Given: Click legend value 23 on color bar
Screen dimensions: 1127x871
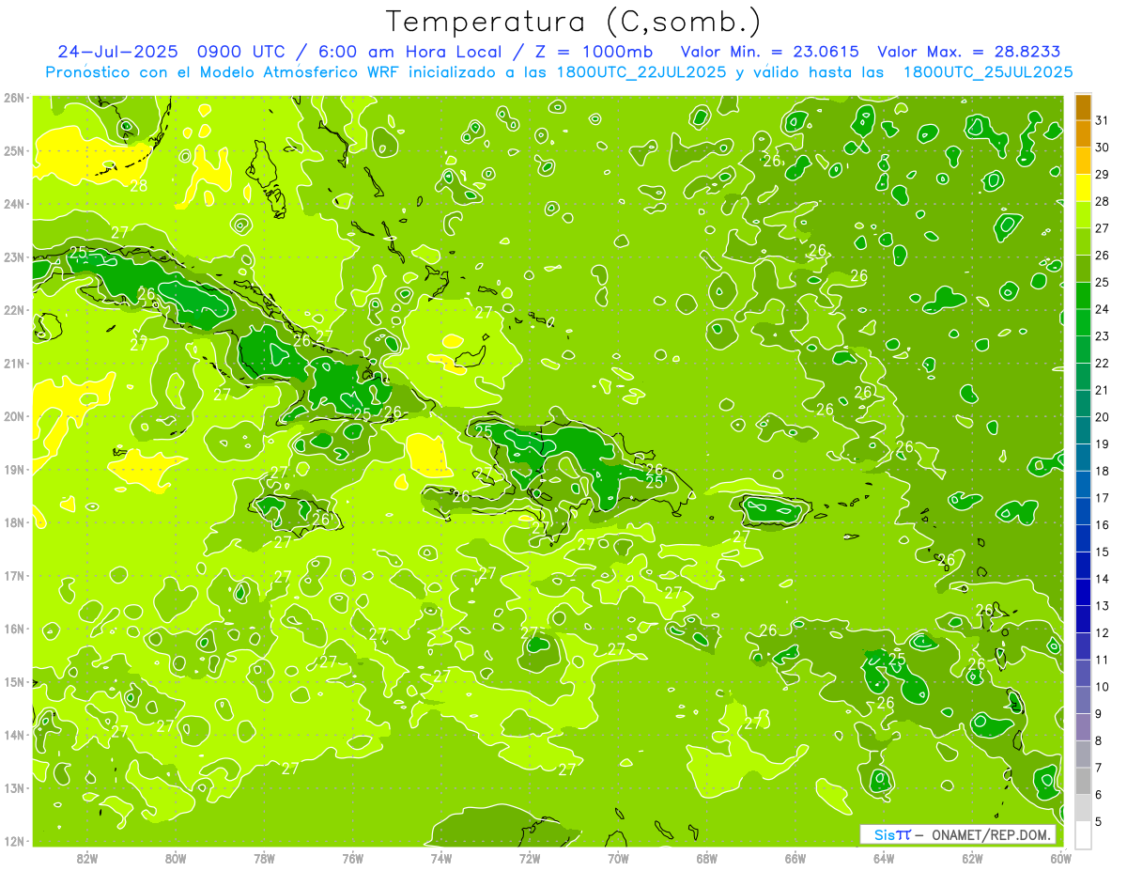Looking at the screenshot, I should 1102,336.
